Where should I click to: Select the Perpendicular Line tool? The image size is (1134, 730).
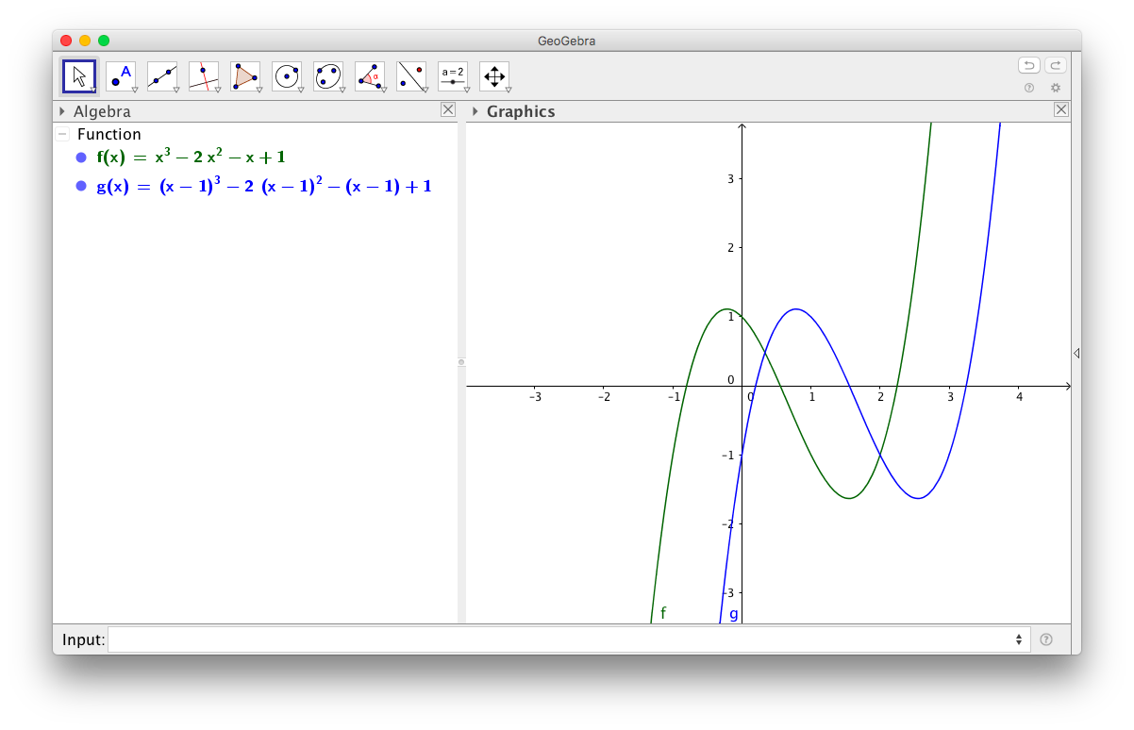[x=204, y=76]
